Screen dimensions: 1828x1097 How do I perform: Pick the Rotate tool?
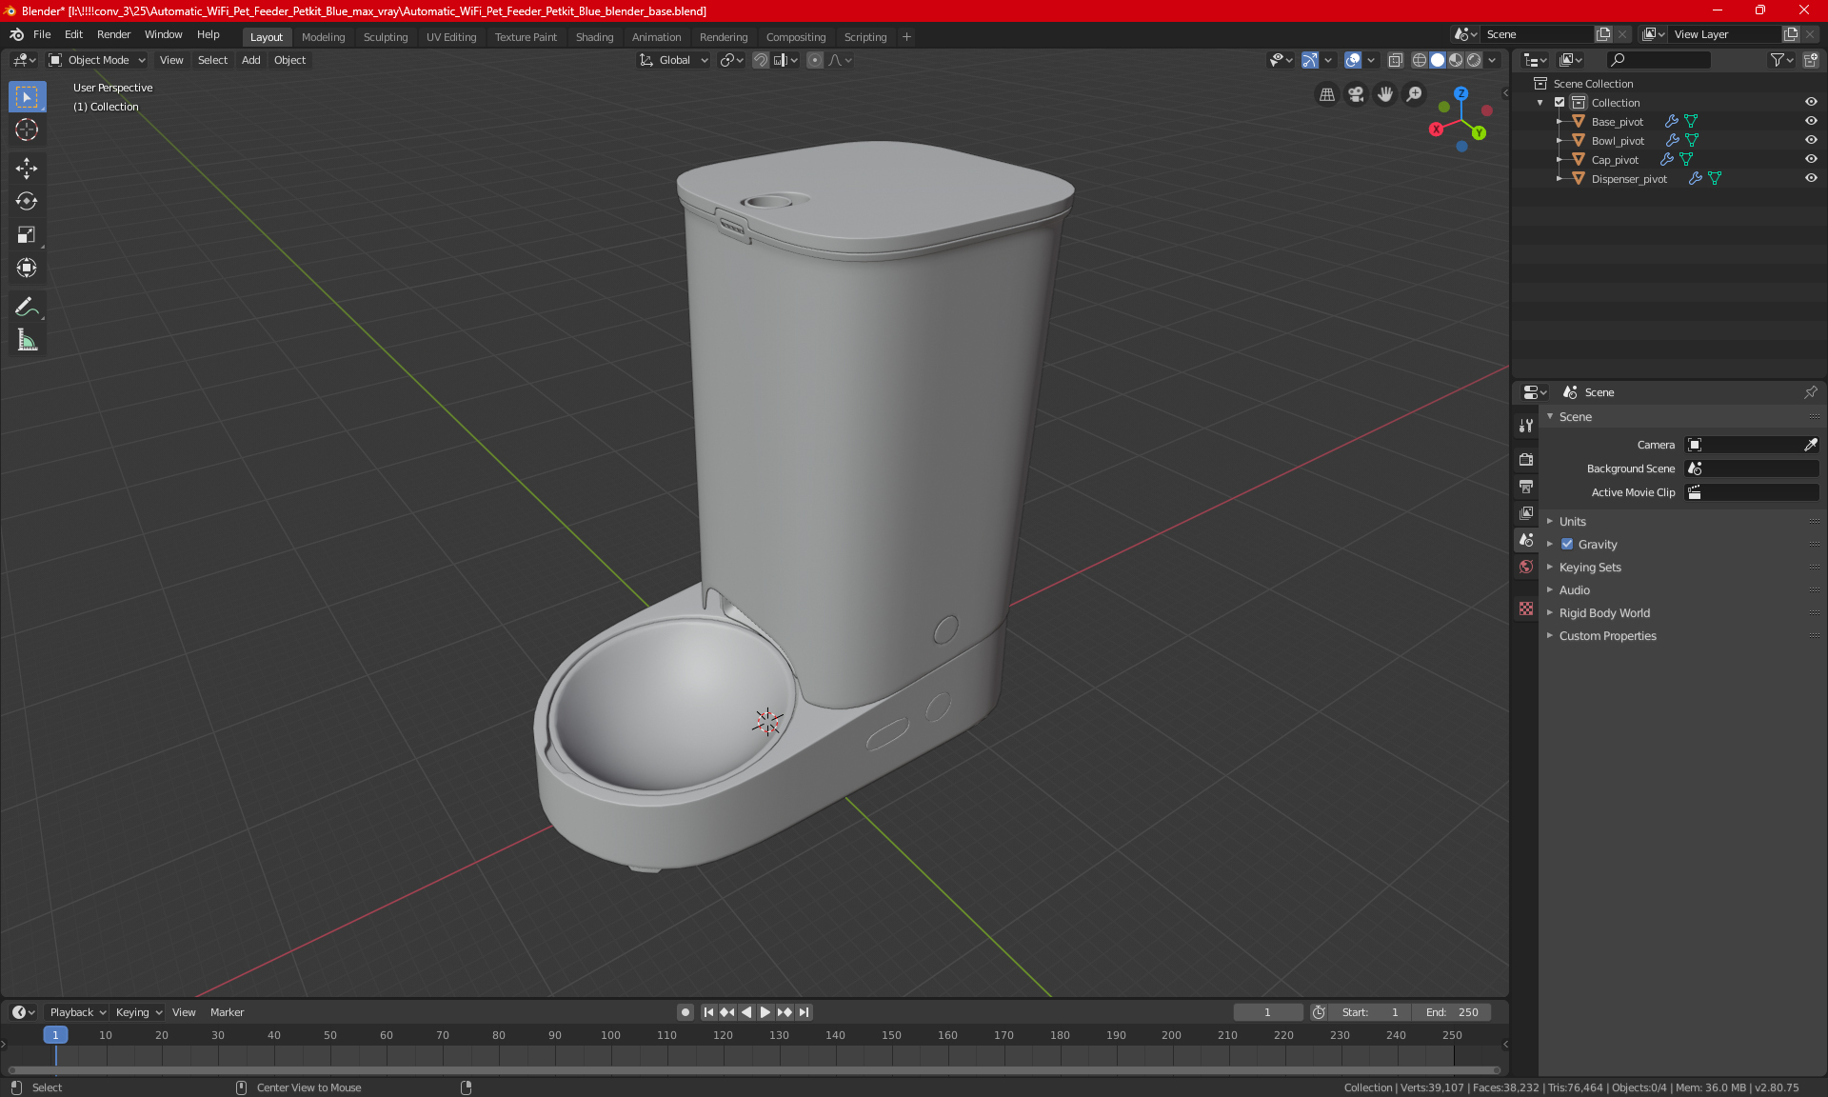(27, 202)
